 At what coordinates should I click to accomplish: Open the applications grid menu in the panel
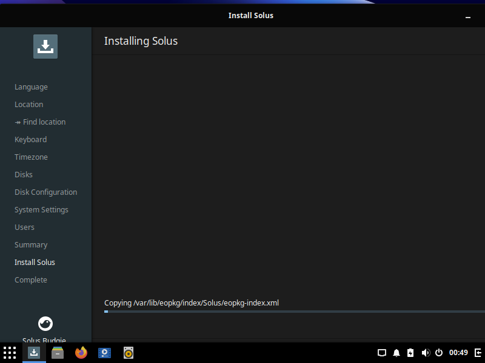10,353
